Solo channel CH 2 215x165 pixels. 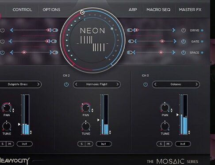pyautogui.click(x=81, y=144)
